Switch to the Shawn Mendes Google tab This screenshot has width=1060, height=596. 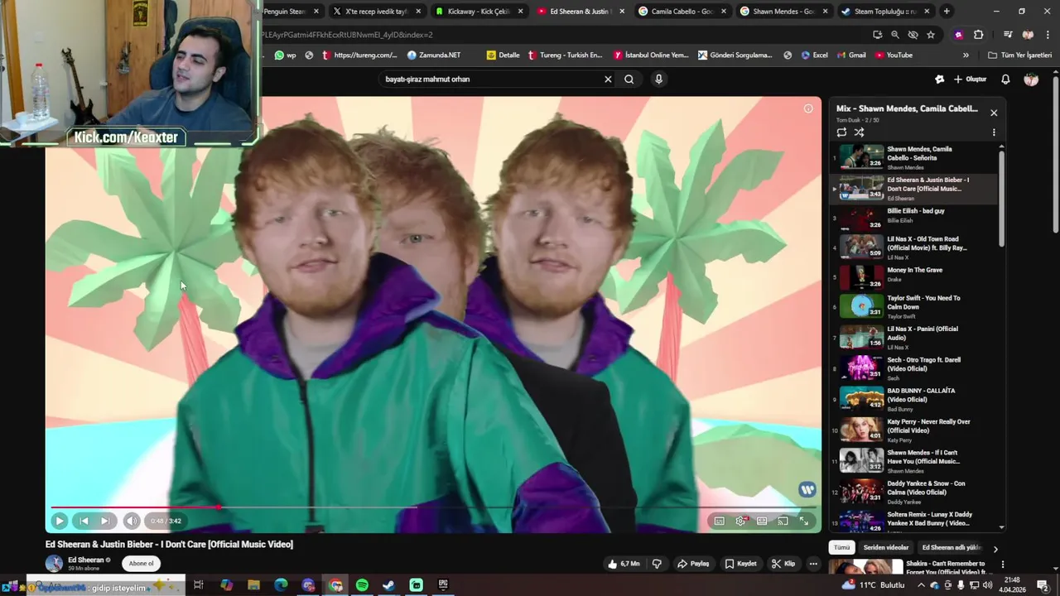(783, 12)
